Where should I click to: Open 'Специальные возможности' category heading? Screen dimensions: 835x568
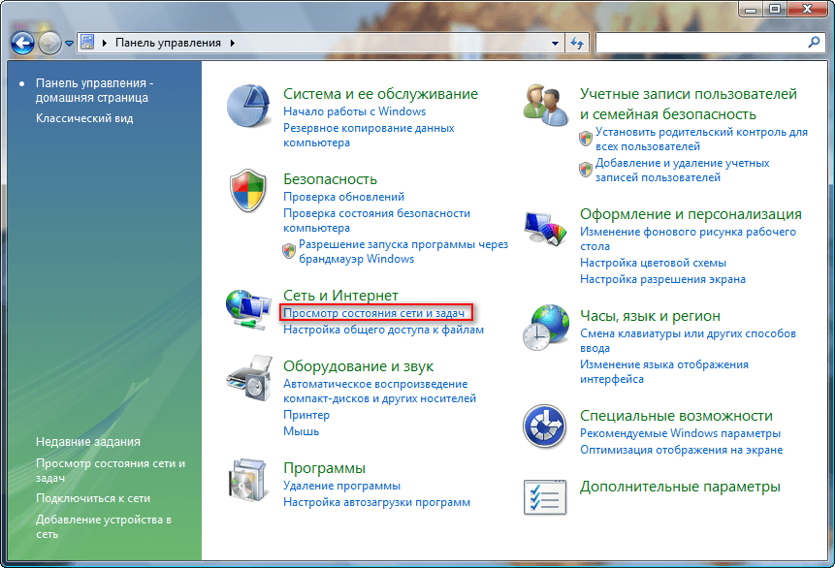(x=676, y=415)
